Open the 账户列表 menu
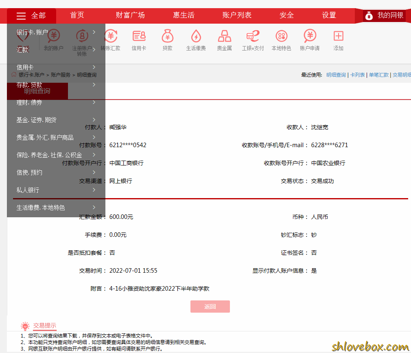Screen dimensions: 411x353 (237, 15)
